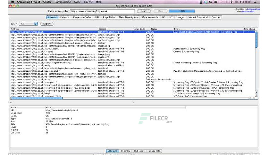
Task: Switch to the Images tab
Action: 180,17
